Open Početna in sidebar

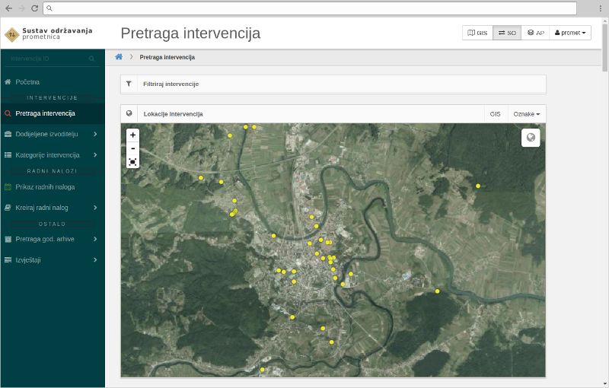[x=27, y=81]
